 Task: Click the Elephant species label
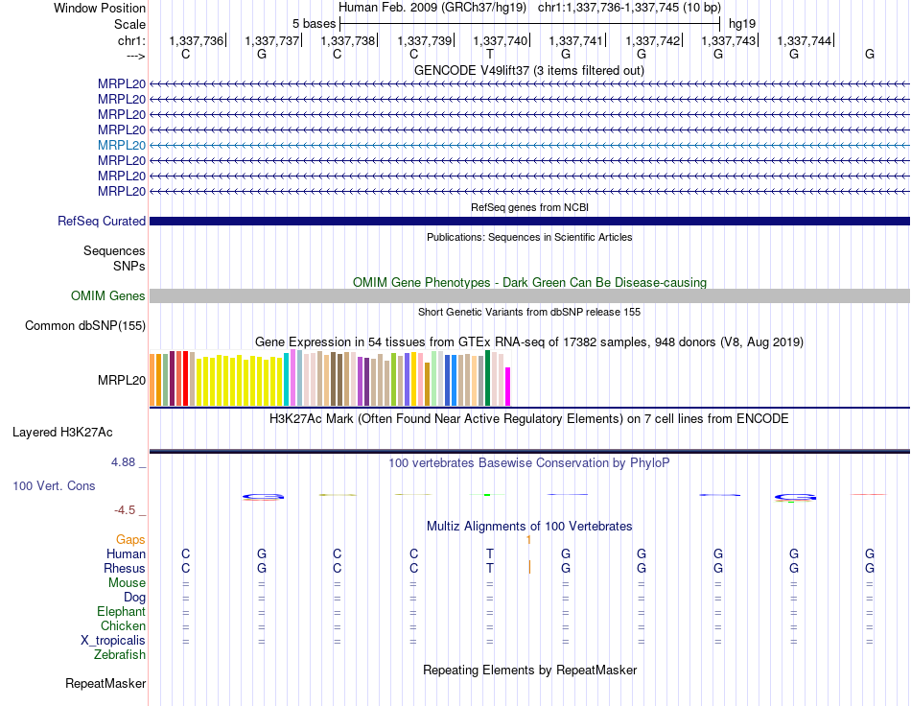pyautogui.click(x=122, y=611)
